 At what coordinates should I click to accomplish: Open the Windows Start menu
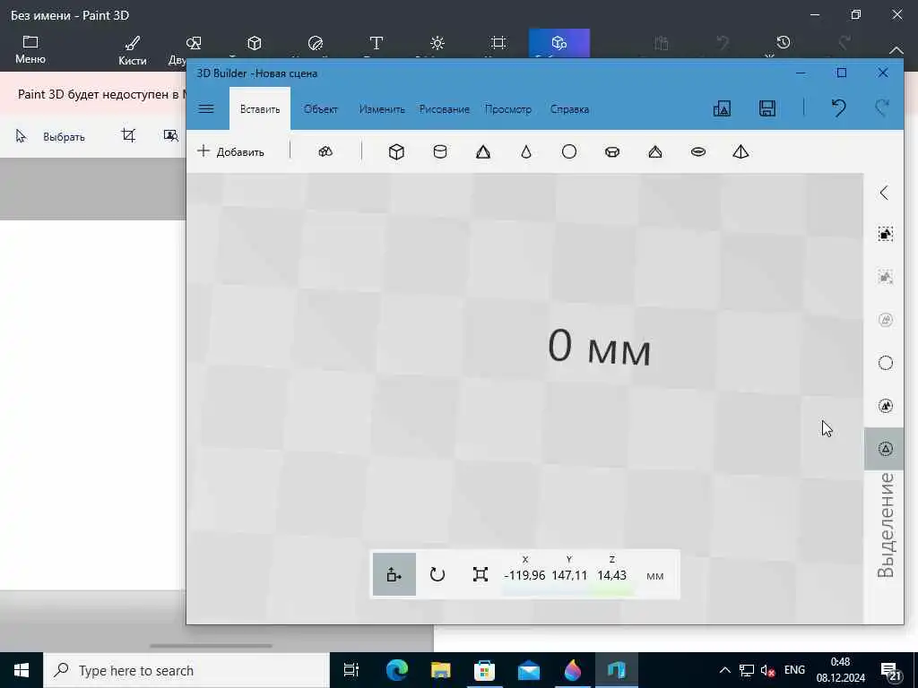click(22, 670)
